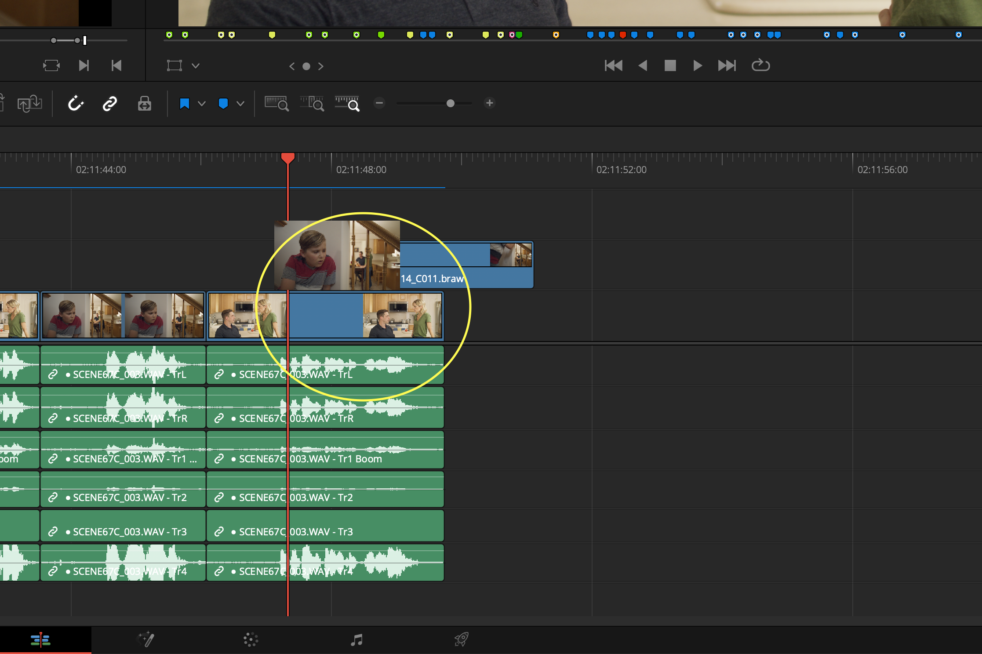This screenshot has height=654, width=982.
Task: Zoom in timeline with plus button
Action: 489,103
